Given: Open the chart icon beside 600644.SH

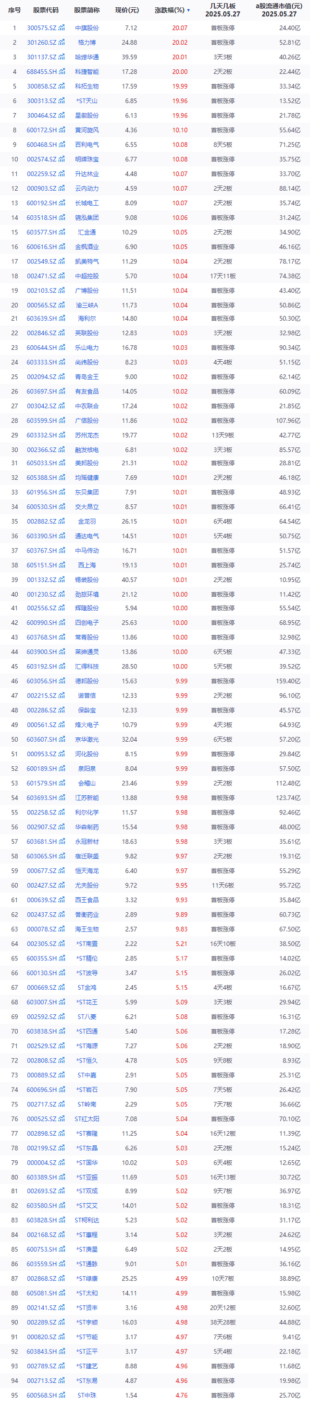Looking at the screenshot, I should (x=62, y=347).
